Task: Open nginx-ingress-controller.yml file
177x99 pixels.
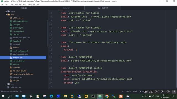Action: pyautogui.click(x=23, y=74)
